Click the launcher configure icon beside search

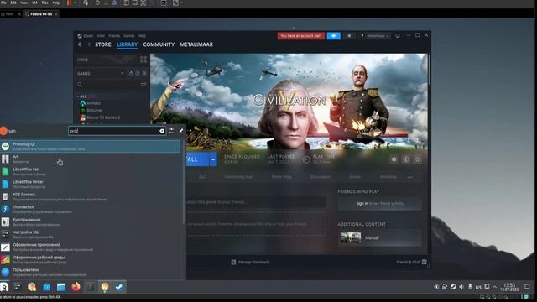coord(171,131)
